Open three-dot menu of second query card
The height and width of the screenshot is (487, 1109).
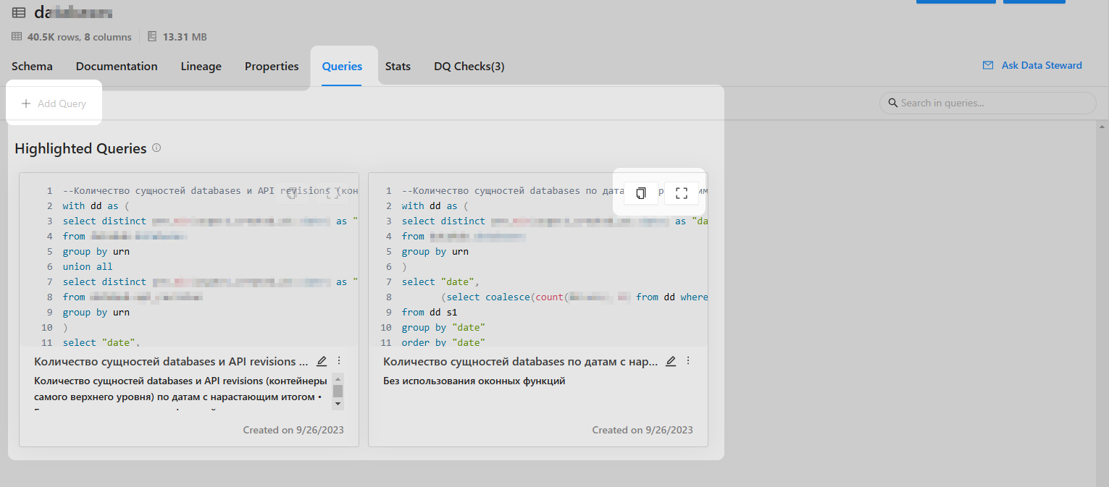[688, 361]
